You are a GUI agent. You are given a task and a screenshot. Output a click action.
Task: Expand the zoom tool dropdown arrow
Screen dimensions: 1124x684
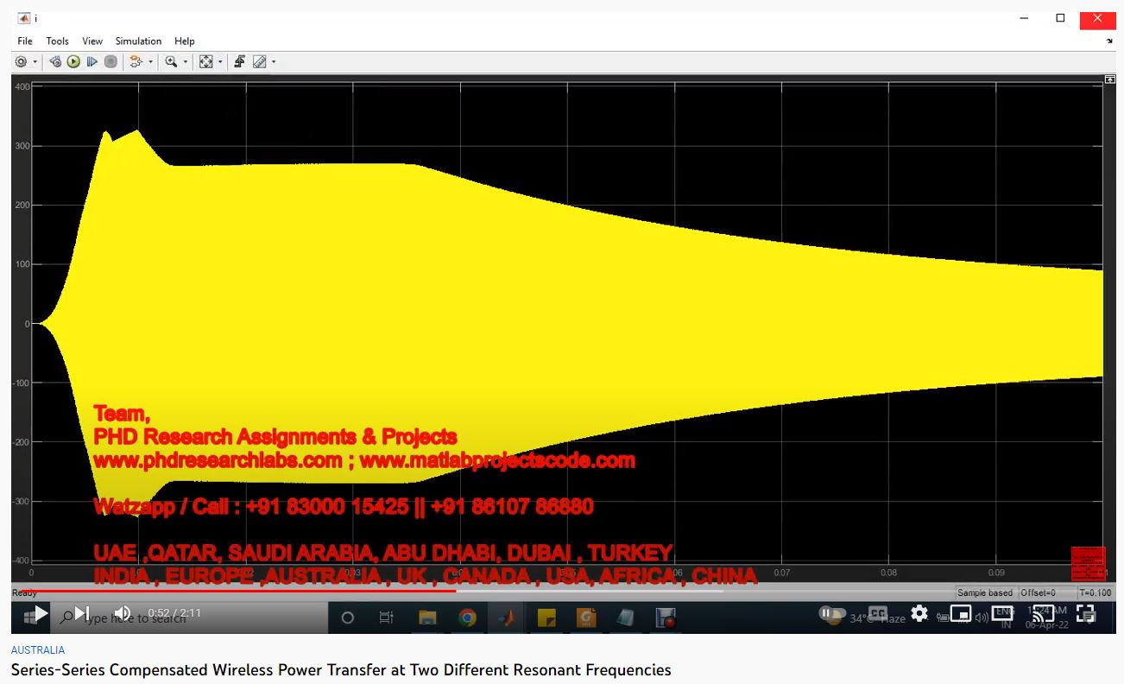[x=185, y=62]
